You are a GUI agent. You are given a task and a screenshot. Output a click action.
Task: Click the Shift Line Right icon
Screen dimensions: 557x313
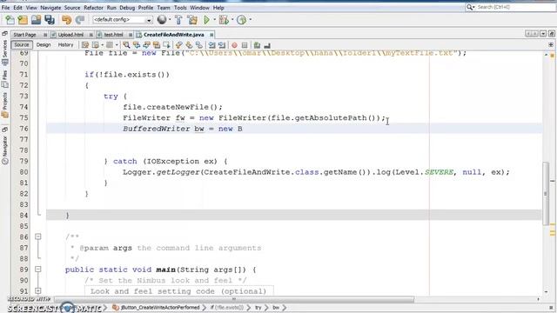[x=222, y=45]
